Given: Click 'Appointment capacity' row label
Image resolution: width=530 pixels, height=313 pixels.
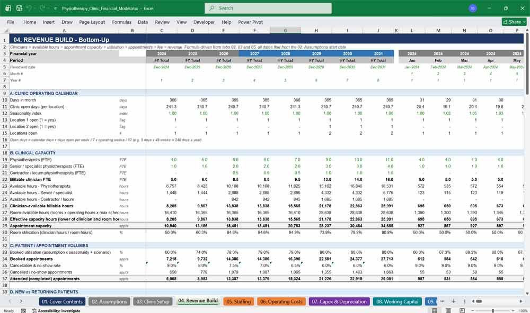Looking at the screenshot, I should pyautogui.click(x=31, y=226).
